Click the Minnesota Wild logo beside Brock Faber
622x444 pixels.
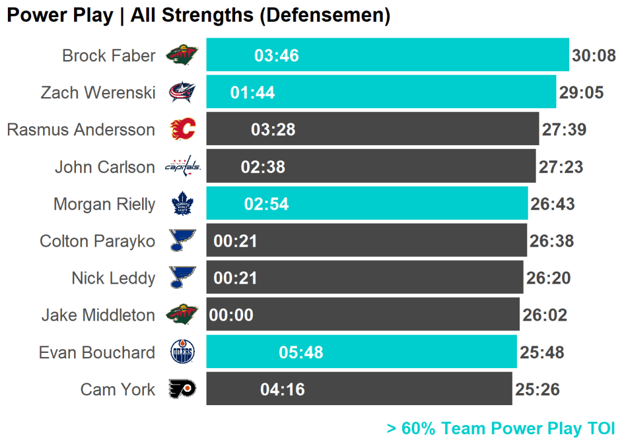pos(182,55)
